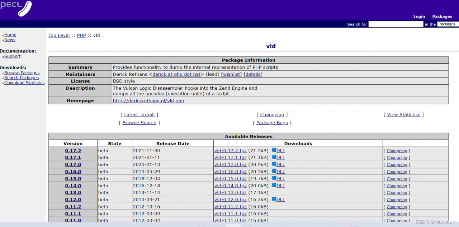Download vld-0.12.0.tgz
The height and width of the screenshot is (227, 459).
[230, 199]
